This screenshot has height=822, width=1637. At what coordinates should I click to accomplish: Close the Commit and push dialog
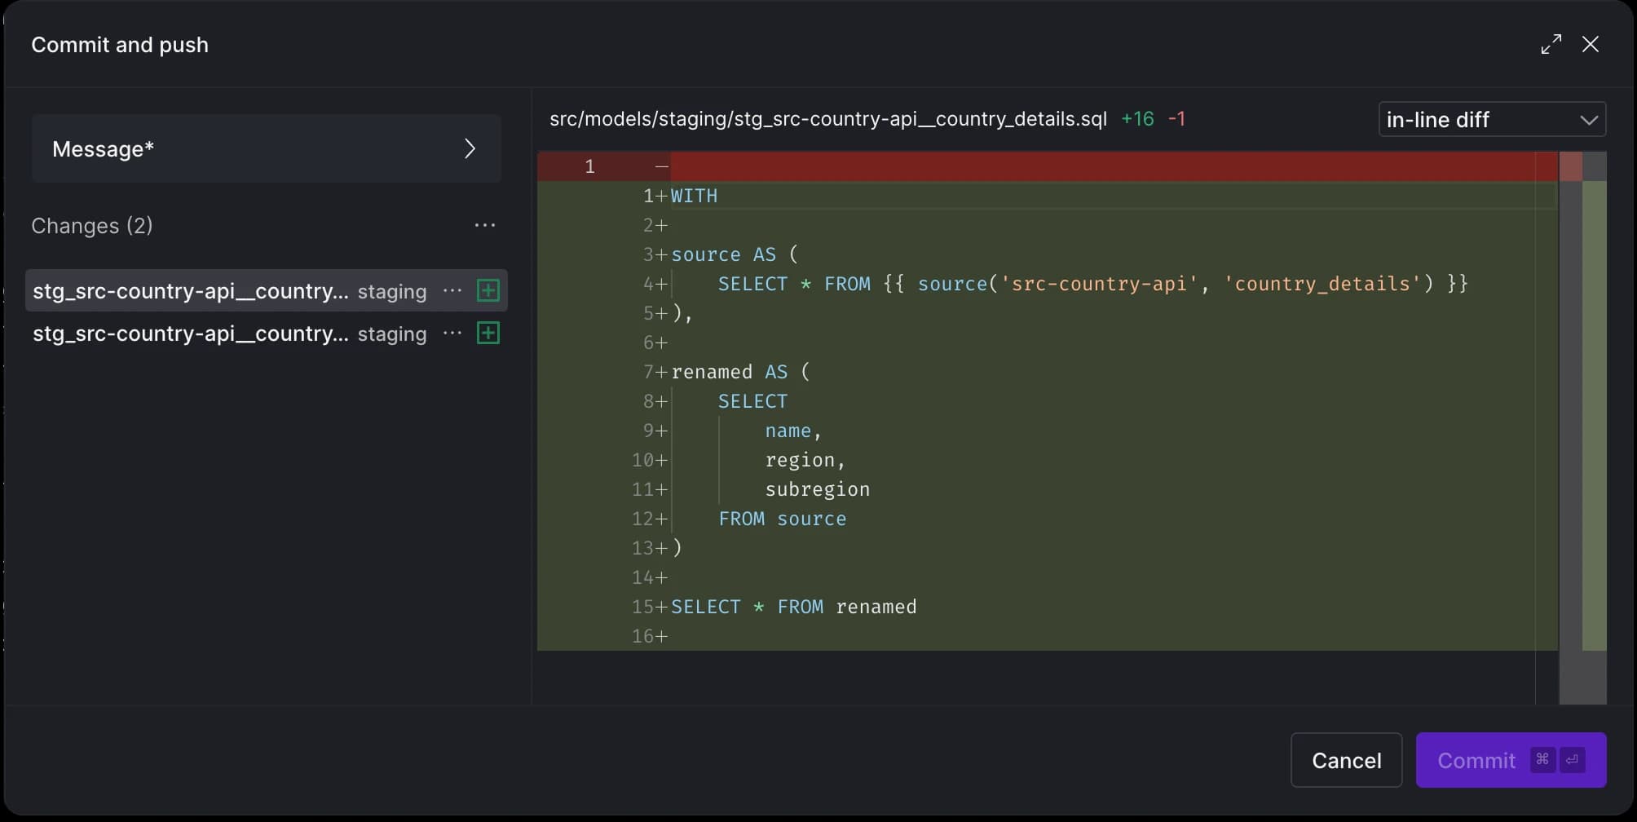[1590, 44]
